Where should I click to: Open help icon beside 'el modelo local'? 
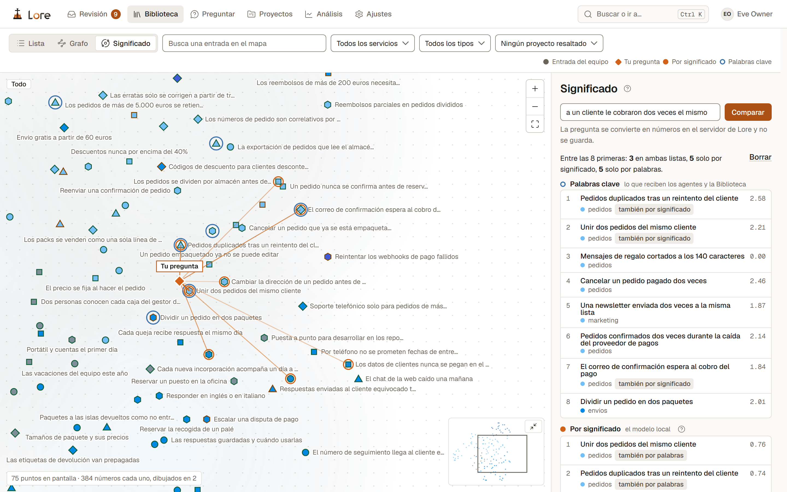tap(681, 429)
